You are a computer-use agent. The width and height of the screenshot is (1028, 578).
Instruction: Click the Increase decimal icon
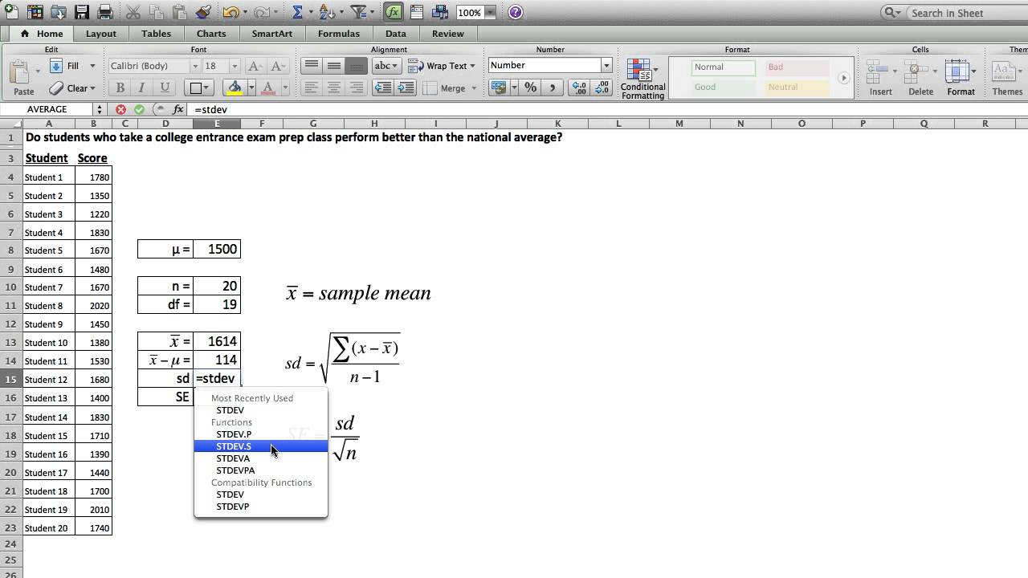[577, 88]
